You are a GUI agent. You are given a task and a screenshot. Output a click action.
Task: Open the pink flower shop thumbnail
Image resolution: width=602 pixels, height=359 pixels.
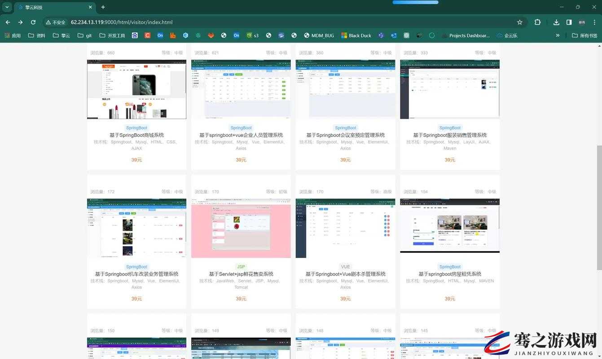tap(241, 228)
